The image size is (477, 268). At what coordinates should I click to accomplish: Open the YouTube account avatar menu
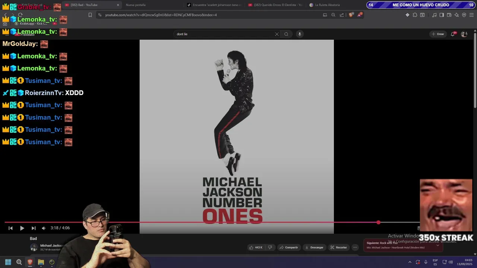pyautogui.click(x=464, y=34)
